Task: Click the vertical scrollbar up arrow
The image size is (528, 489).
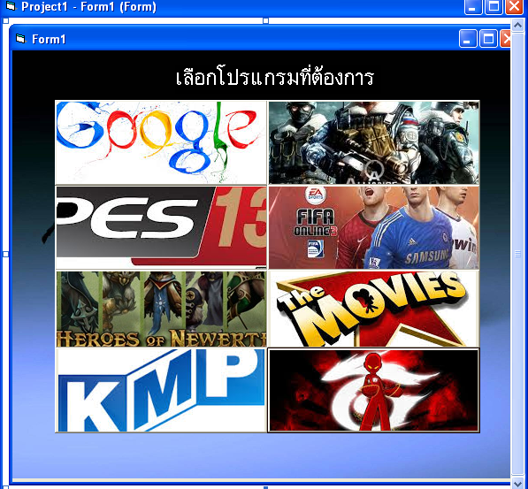Action: coord(518,26)
